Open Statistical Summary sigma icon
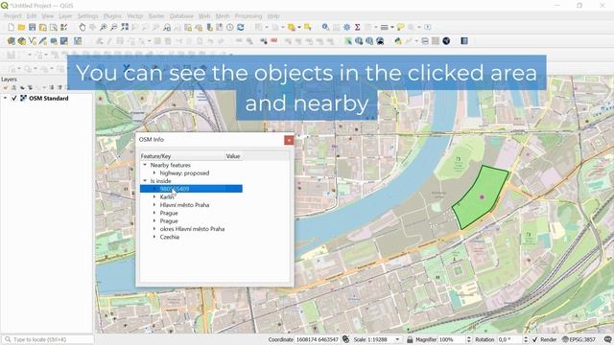614x345 pixels. coord(357,27)
